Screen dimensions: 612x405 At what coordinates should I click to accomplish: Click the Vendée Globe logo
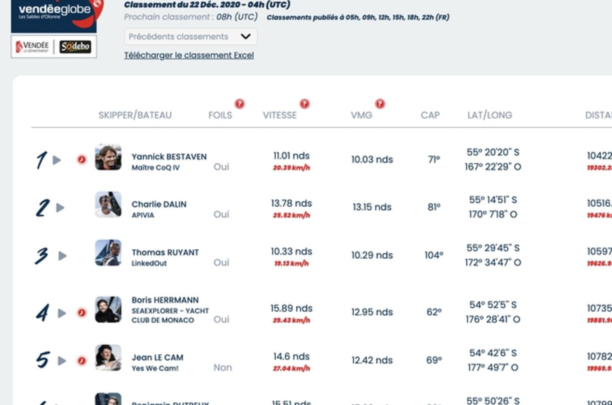56,16
